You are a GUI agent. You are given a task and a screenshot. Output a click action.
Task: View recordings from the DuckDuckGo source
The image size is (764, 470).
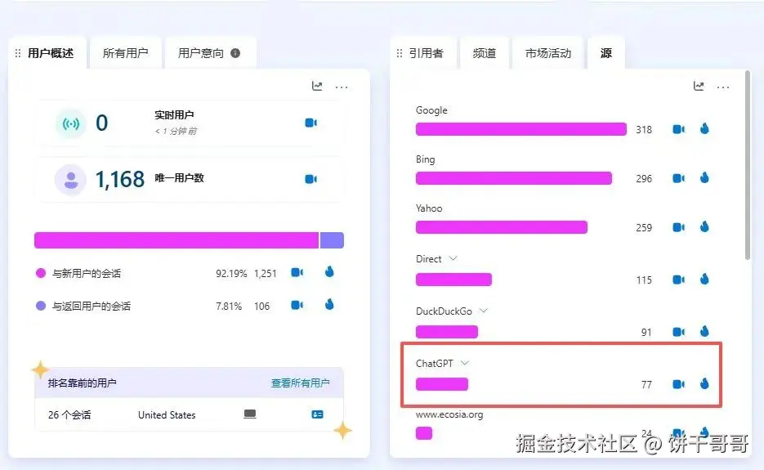pos(679,332)
